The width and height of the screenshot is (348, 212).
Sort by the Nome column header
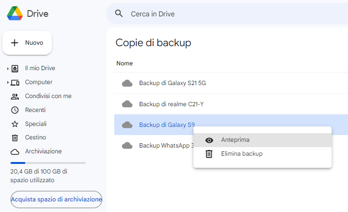click(124, 63)
